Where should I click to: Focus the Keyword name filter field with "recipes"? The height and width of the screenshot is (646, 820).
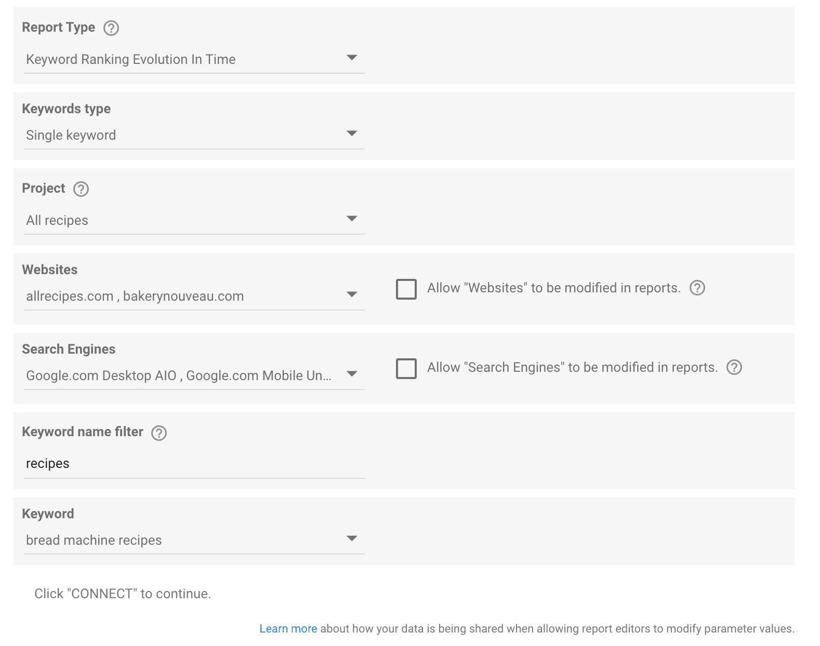point(194,464)
